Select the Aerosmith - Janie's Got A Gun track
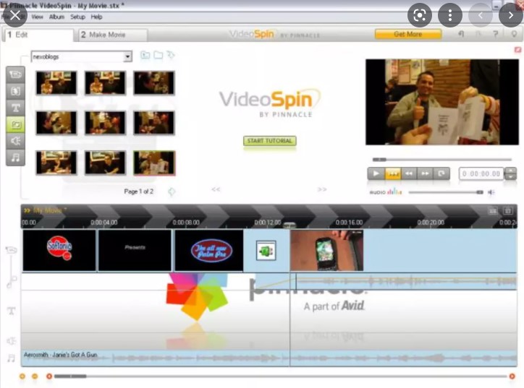Image resolution: width=524 pixels, height=388 pixels. pyautogui.click(x=269, y=358)
